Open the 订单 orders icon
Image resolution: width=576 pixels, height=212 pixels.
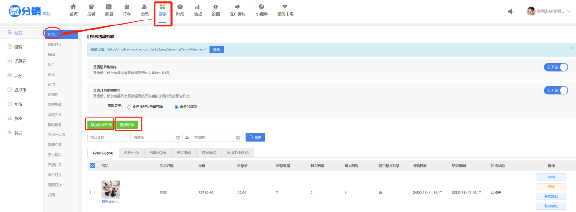[x=127, y=7]
